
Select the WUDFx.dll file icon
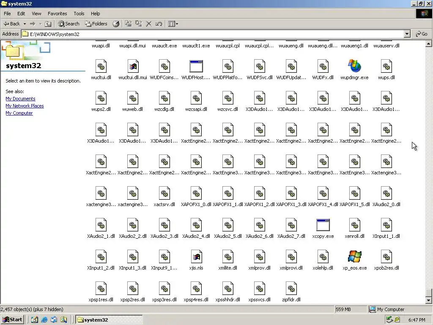323,66
